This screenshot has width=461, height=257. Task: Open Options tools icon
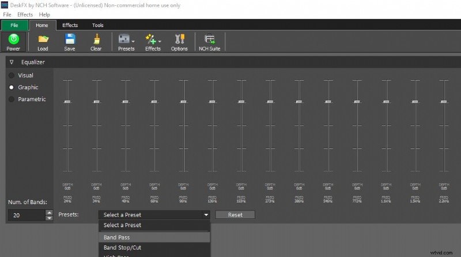179,39
